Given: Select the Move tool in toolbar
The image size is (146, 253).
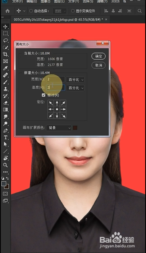Looking at the screenshot, I should (5, 27).
